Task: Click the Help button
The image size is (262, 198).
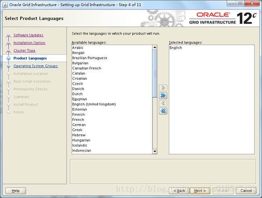Action: (16, 191)
